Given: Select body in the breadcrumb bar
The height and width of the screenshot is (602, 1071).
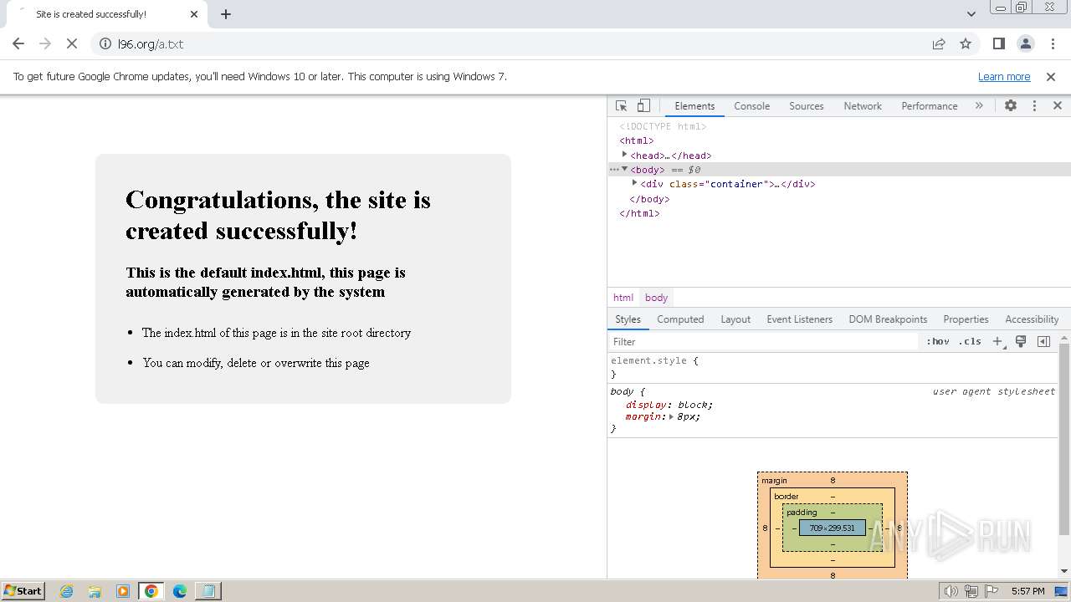Looking at the screenshot, I should 657,298.
